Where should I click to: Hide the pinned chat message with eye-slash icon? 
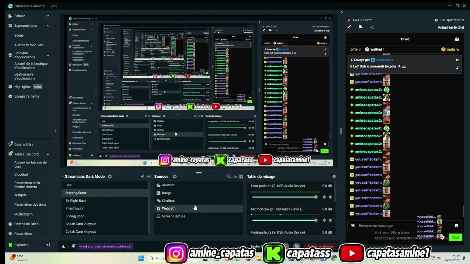pyautogui.click(x=457, y=60)
